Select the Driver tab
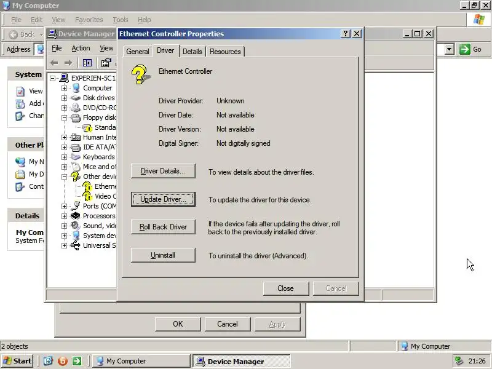The height and width of the screenshot is (369, 492). (165, 50)
